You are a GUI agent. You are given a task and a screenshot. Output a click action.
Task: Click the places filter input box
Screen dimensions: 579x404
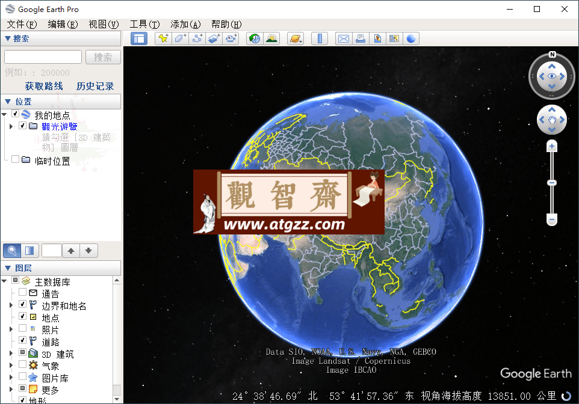coord(52,251)
